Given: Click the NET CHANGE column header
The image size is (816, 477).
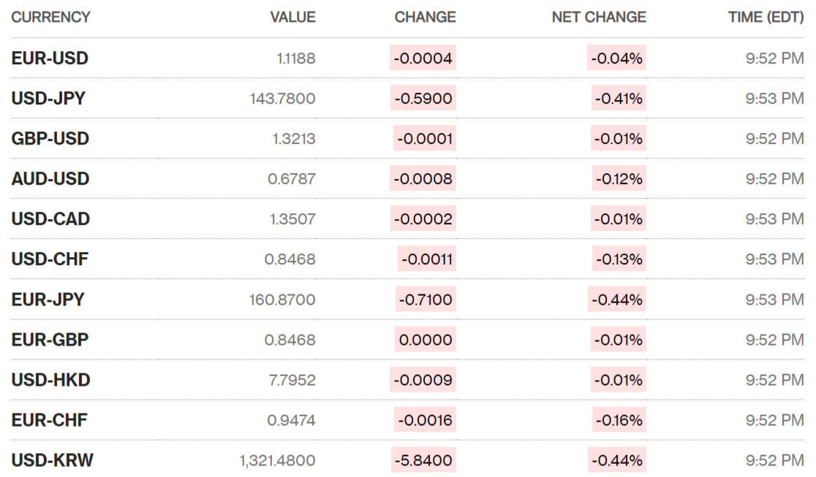Looking at the screenshot, I should click(599, 17).
